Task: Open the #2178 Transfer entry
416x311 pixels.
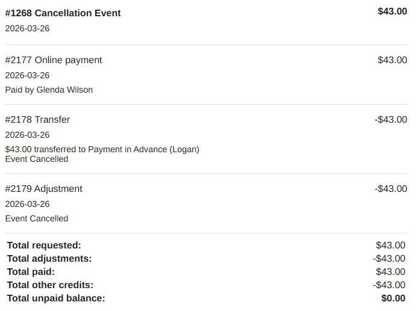Action: pos(37,120)
